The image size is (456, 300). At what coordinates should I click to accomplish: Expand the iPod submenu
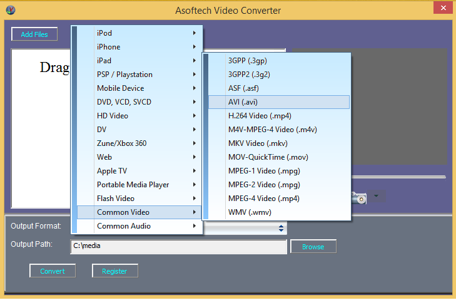[x=139, y=33]
